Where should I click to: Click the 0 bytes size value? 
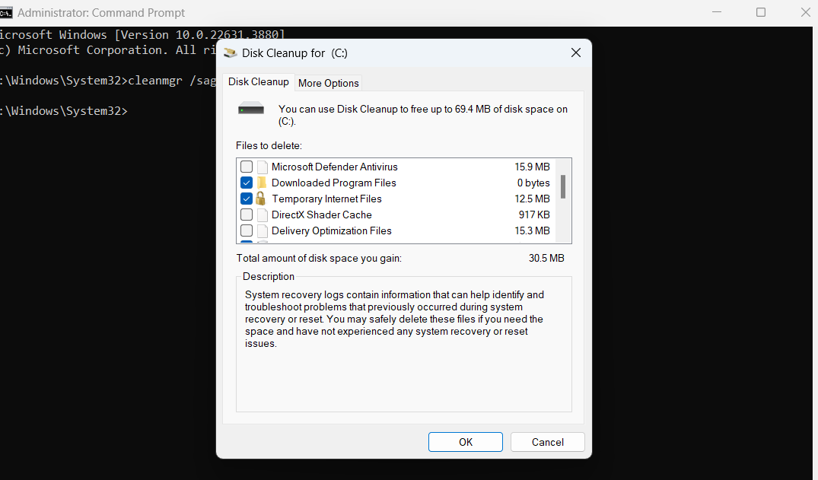tap(533, 183)
